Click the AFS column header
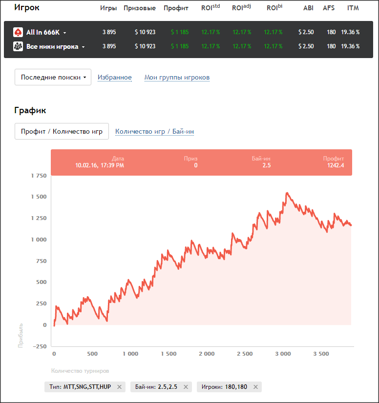Screen dimensions: 379x403 click(329, 8)
